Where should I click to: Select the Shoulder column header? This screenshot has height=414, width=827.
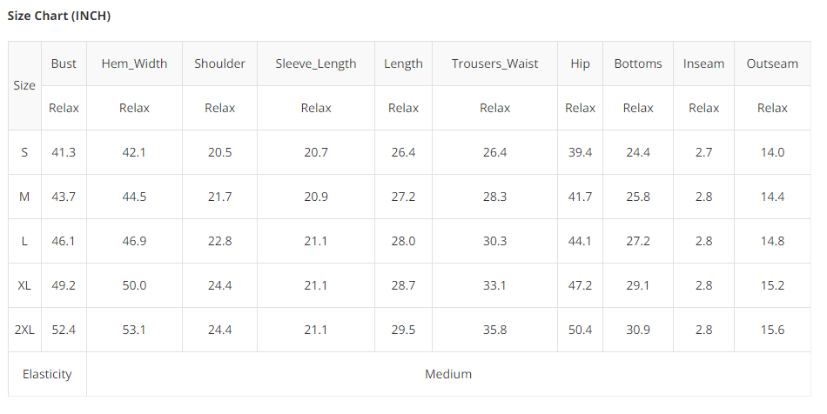(x=219, y=63)
